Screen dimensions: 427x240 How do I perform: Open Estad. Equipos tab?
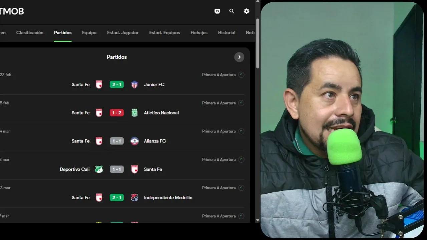coord(164,33)
